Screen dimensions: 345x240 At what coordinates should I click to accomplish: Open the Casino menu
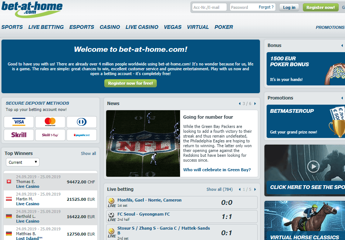coord(110,27)
